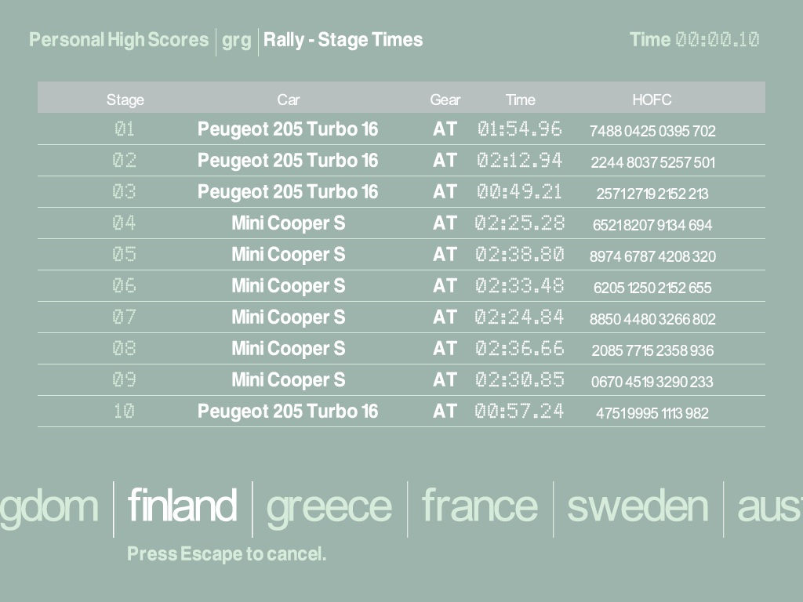Click stage number 10 in the table
This screenshot has height=602, width=803.
pos(124,411)
